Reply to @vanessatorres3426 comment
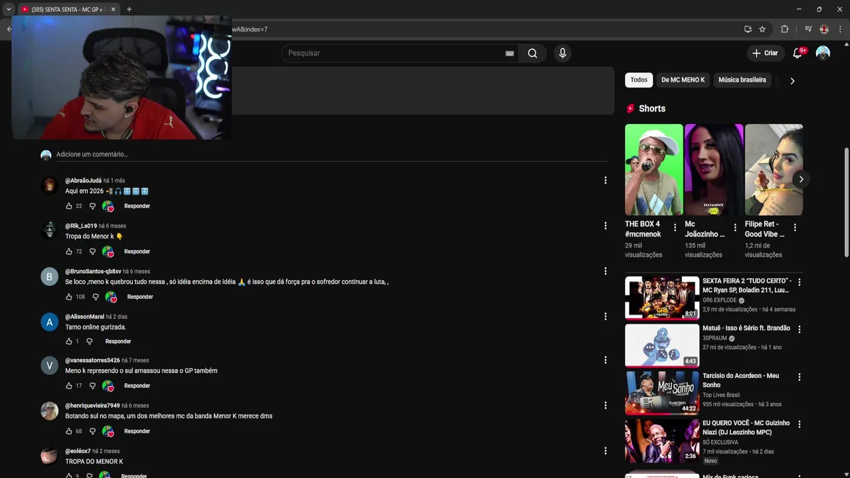Image resolution: width=850 pixels, height=478 pixels. (137, 386)
